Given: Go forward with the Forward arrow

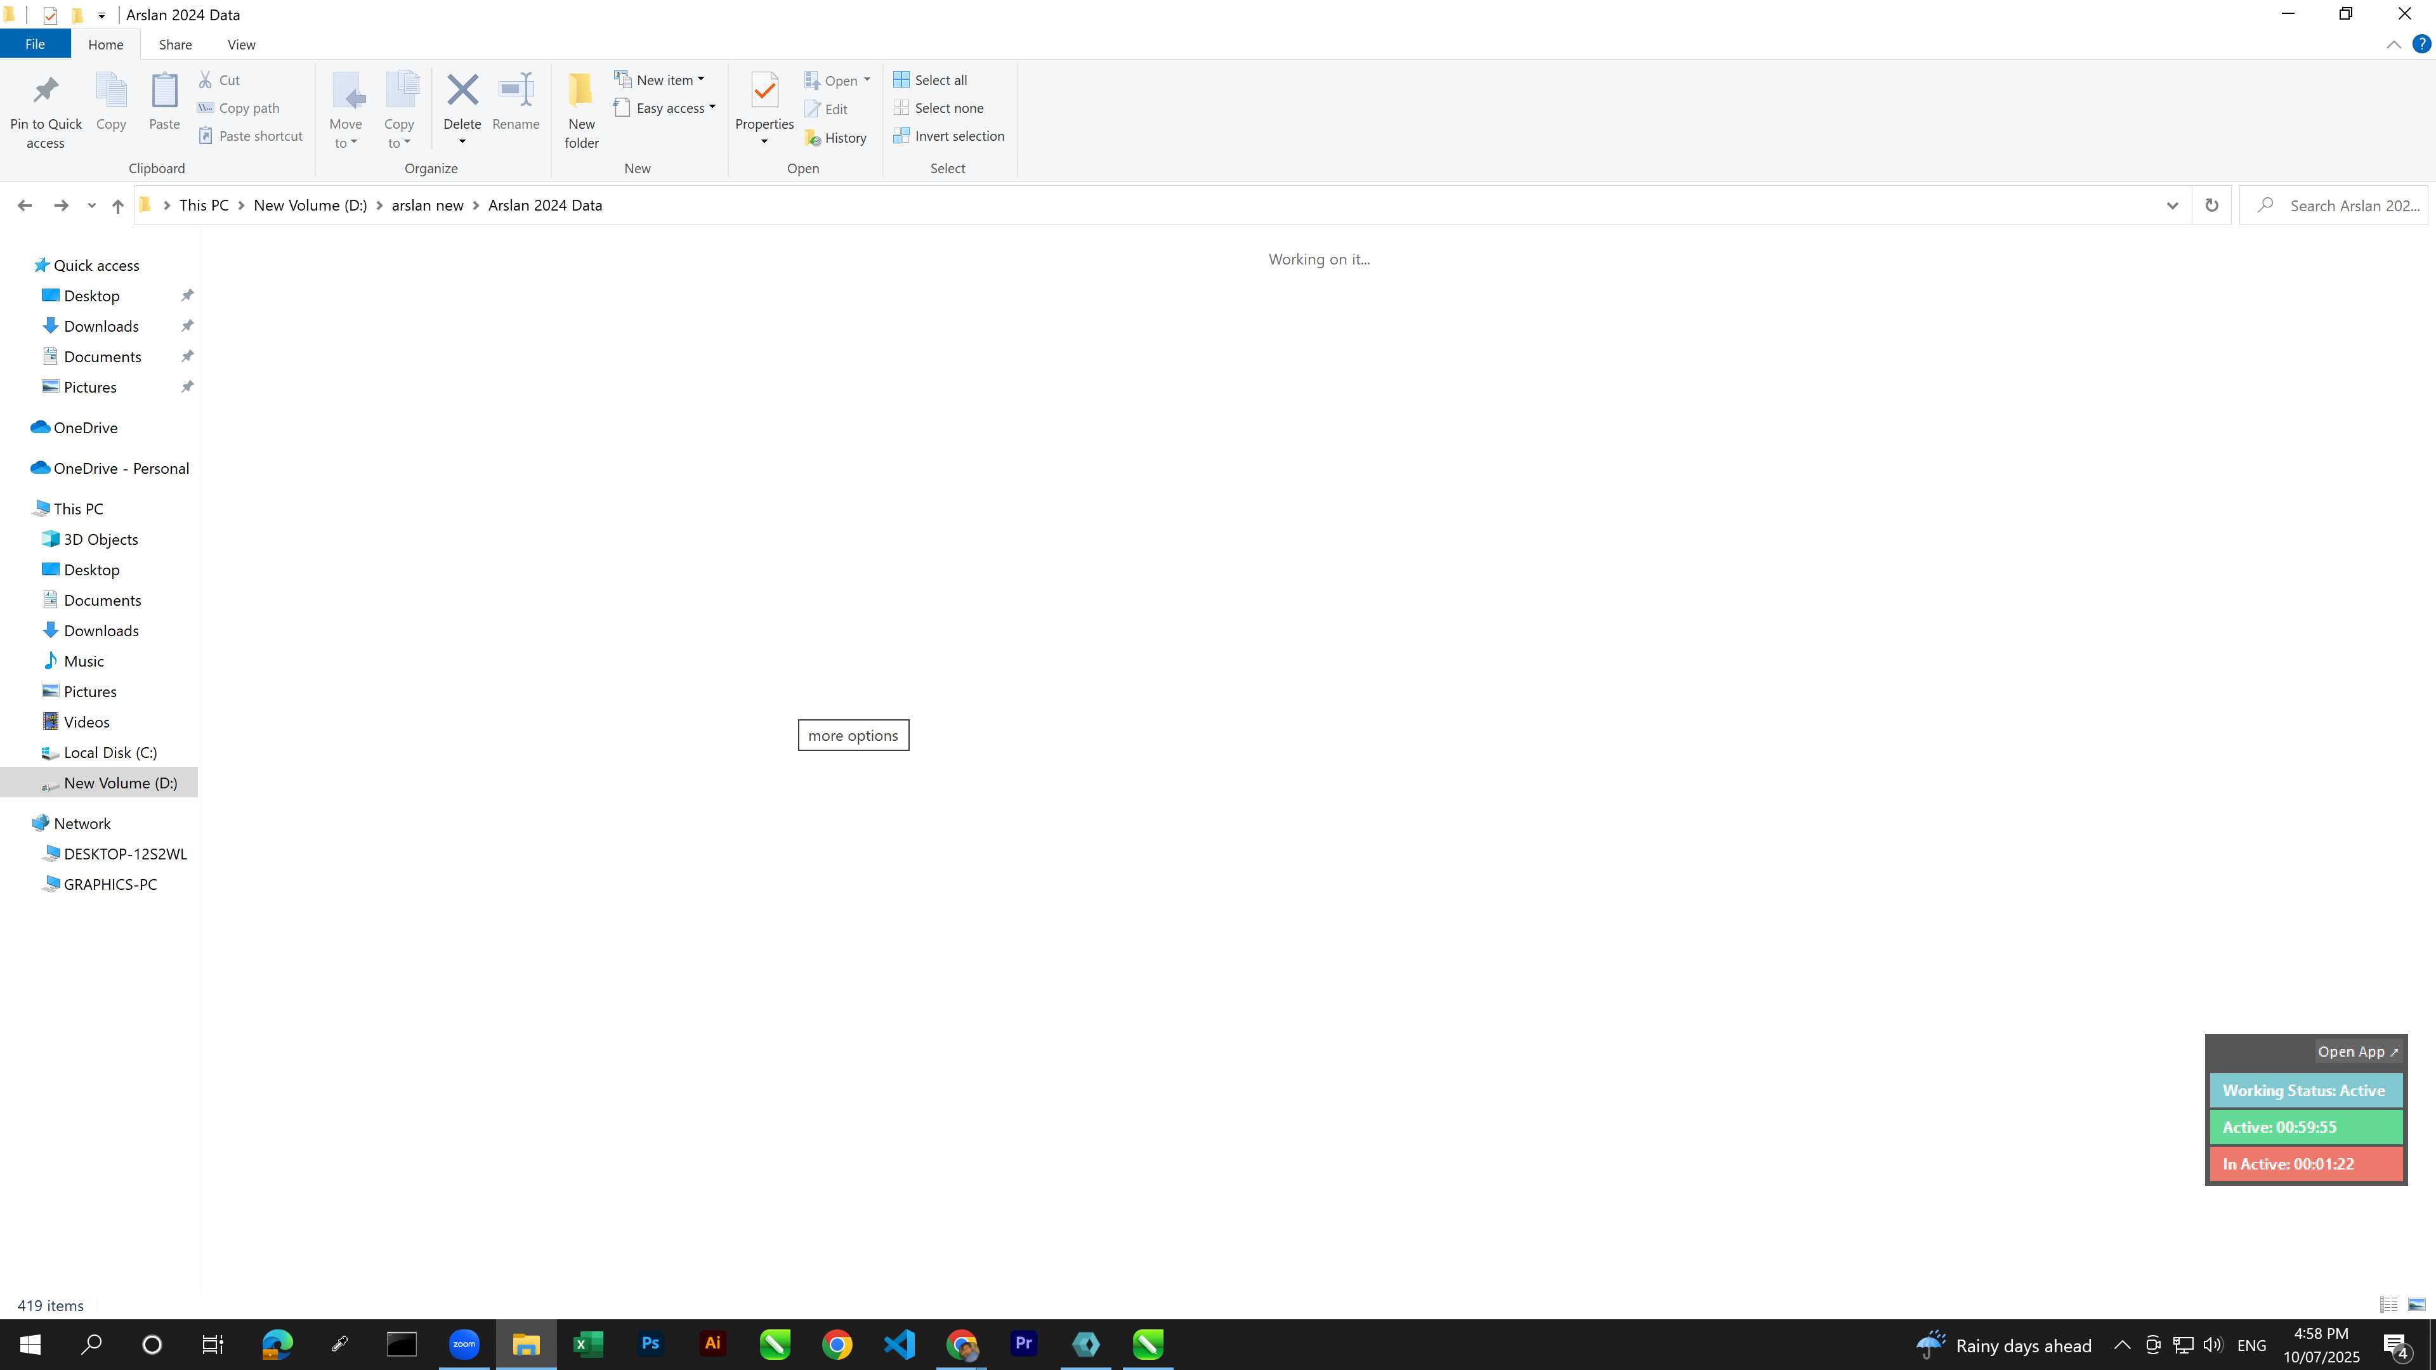Looking at the screenshot, I should [x=60, y=205].
